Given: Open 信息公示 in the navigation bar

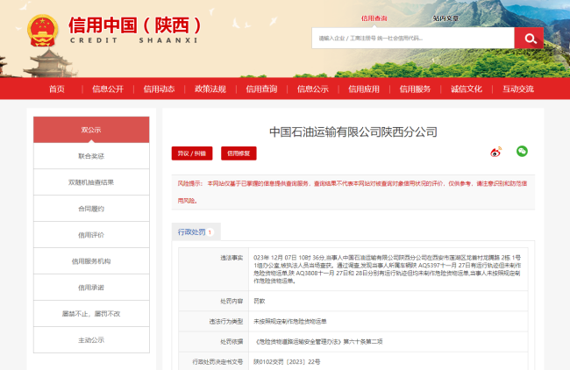Looking at the screenshot, I should (313, 89).
